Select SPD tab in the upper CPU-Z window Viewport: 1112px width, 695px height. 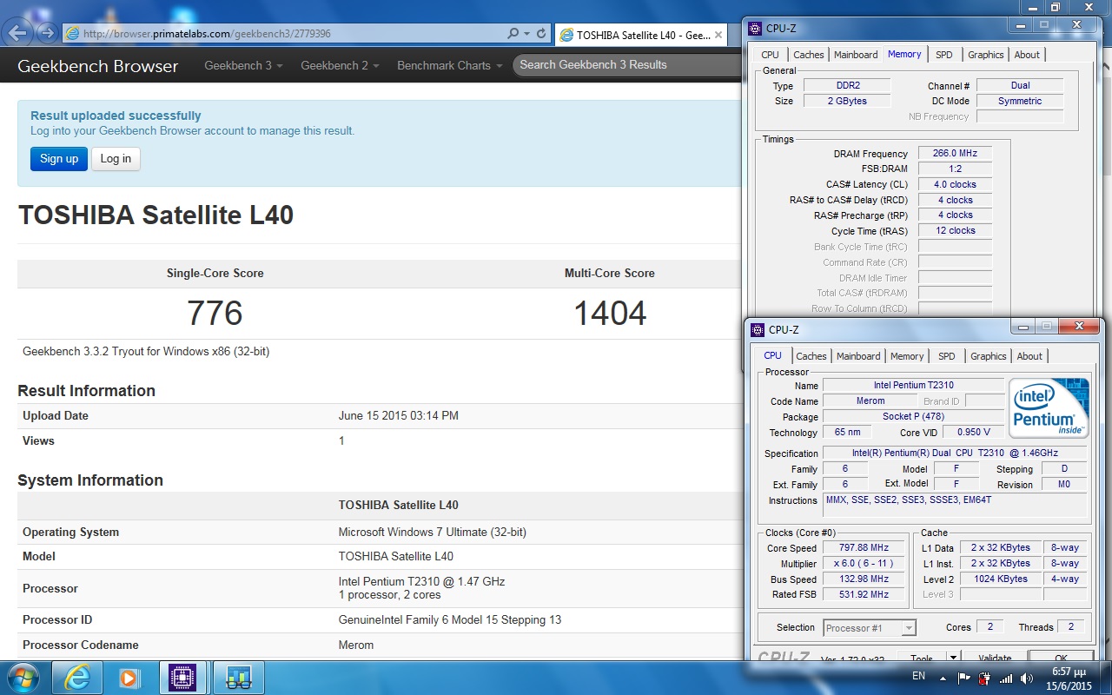pos(943,55)
